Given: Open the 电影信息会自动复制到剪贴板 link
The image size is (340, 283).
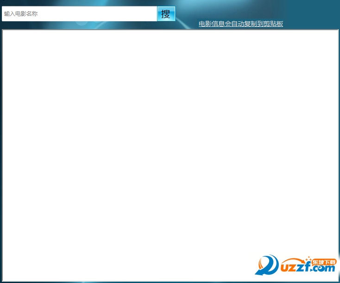Looking at the screenshot, I should tap(241, 24).
